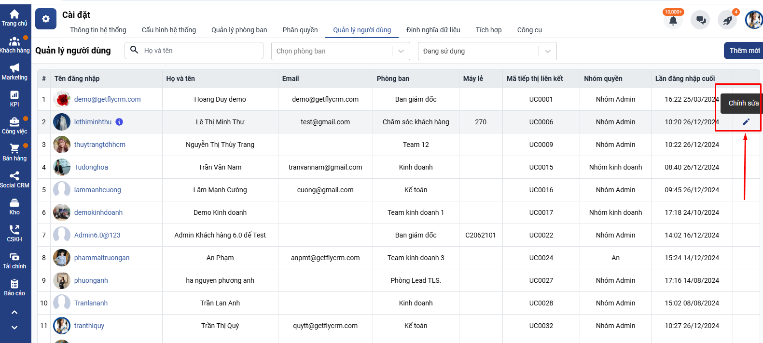
Task: Open the CSKH phone support module
Action: tap(14, 233)
